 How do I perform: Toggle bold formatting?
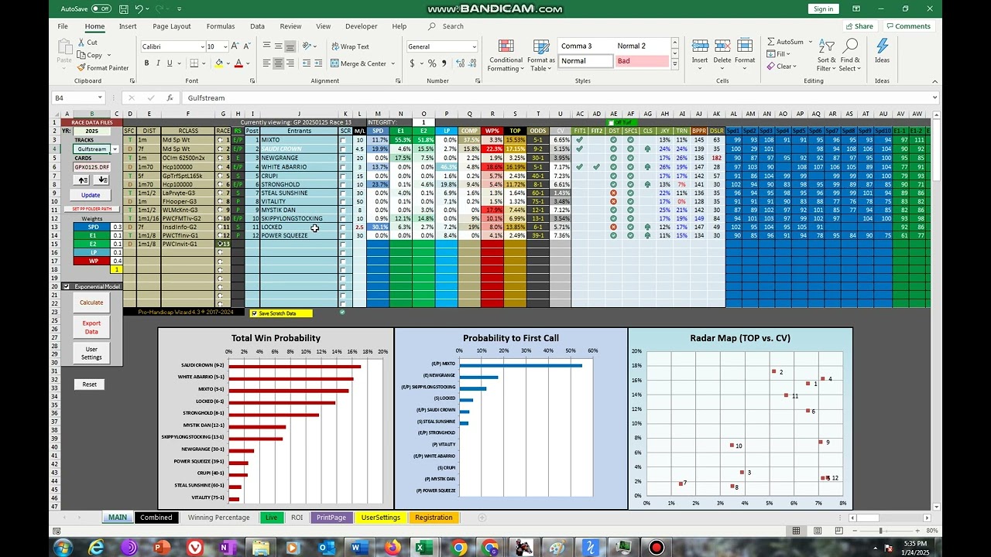[x=146, y=63]
